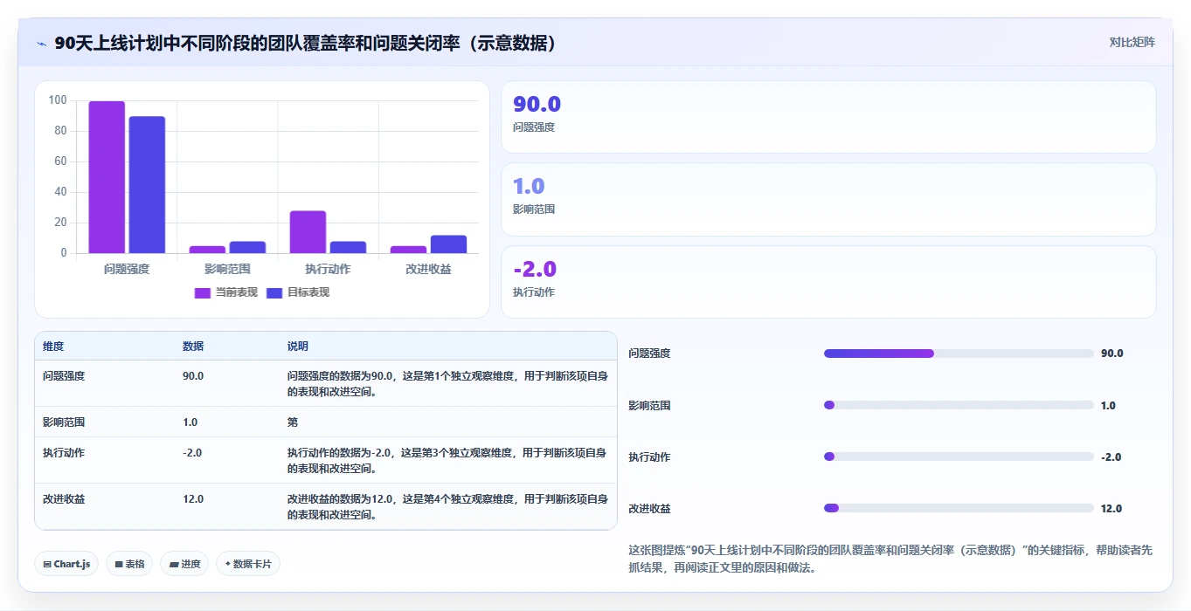Image resolution: width=1191 pixels, height=611 pixels.
Task: Click the 对比矩阵 label in header
Action: 1132,42
